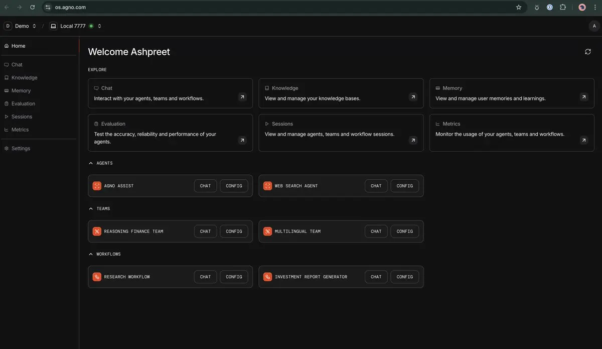This screenshot has height=349, width=602.
Task: Click the Agno Assist orange agent icon
Action: [97, 186]
